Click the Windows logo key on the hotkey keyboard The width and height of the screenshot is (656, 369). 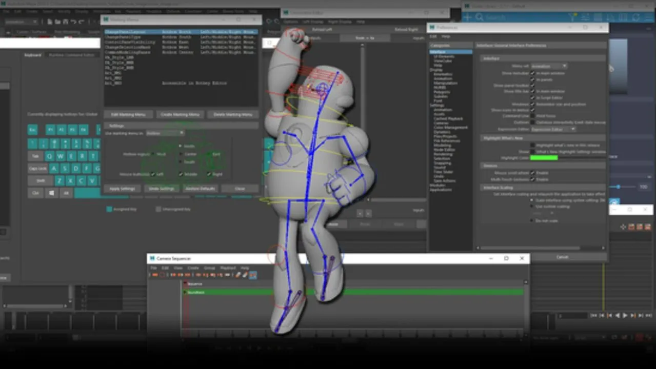[x=52, y=193]
